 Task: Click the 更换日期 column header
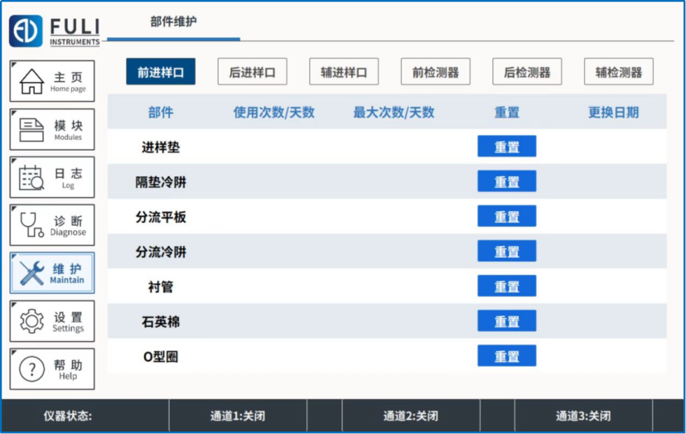tap(613, 113)
